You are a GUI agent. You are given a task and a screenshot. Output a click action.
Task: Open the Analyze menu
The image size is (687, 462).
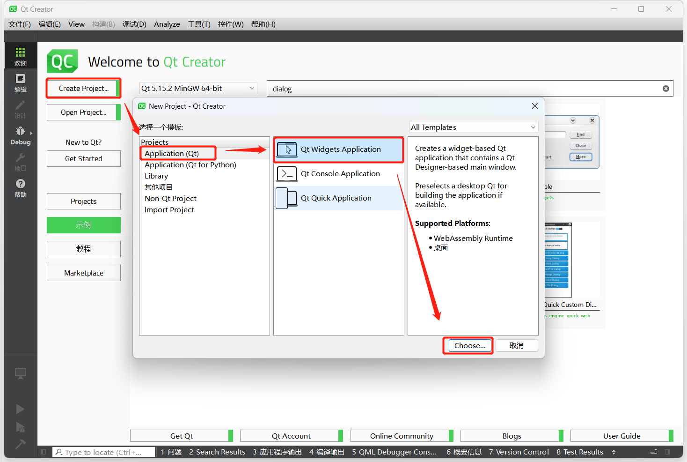[x=167, y=24]
